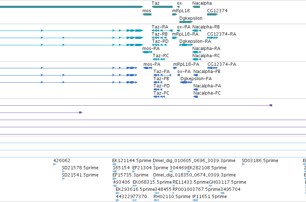
Task: Click the 304469 feature label
Action: tap(178, 168)
